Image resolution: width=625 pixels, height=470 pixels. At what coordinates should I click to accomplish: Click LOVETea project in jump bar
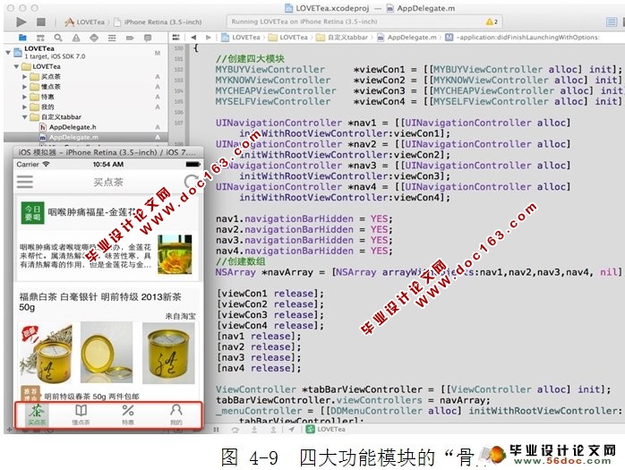(x=241, y=37)
